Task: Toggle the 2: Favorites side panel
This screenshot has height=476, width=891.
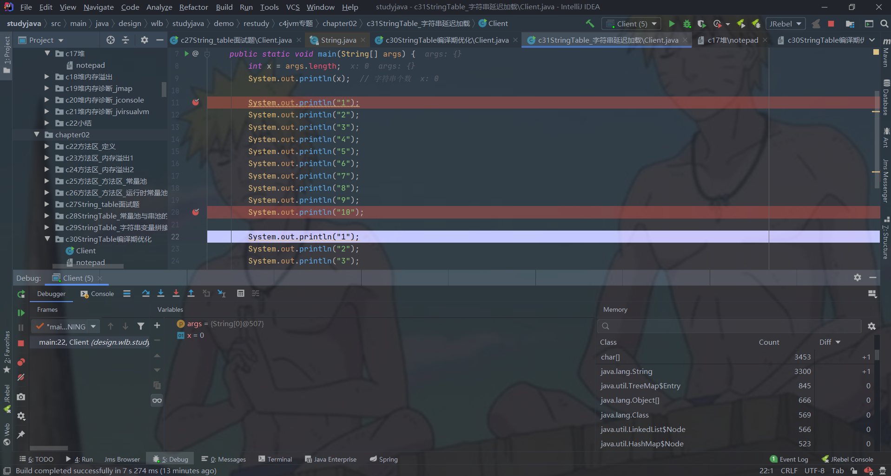Action: [7, 352]
